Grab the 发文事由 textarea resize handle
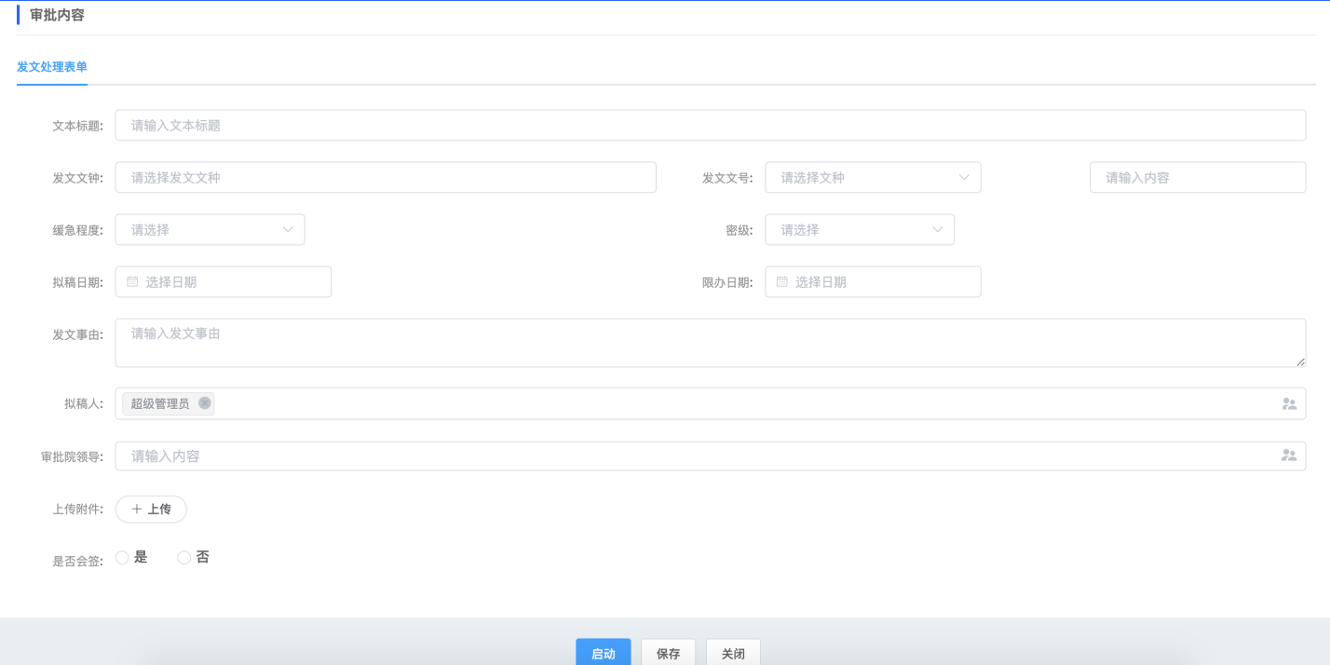Screen dimensions: 1330x665 pyautogui.click(x=1300, y=361)
